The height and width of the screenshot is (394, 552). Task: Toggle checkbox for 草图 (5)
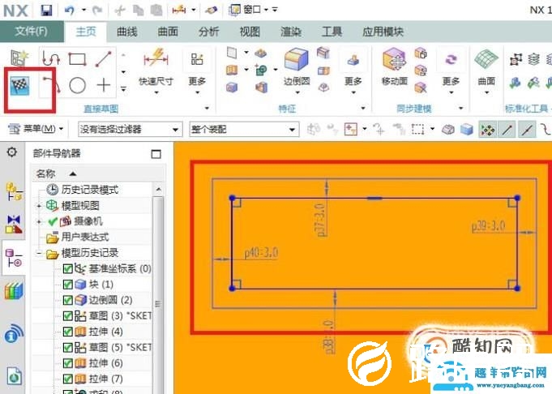67,347
